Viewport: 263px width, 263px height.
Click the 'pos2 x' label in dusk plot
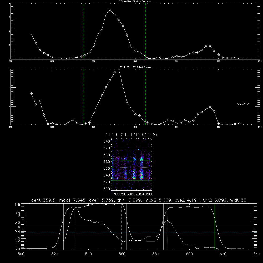click(242, 104)
